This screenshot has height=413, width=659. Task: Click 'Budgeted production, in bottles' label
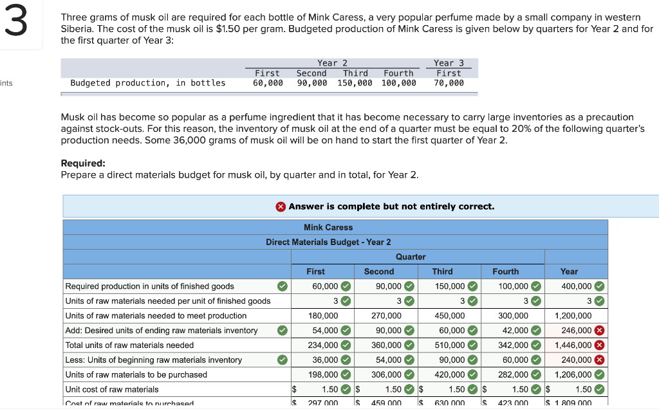148,83
